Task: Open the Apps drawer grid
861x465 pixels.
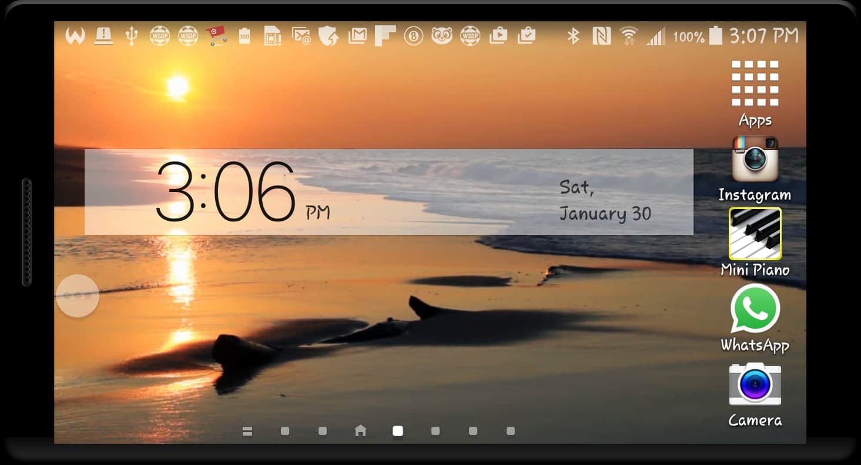Action: (x=755, y=84)
